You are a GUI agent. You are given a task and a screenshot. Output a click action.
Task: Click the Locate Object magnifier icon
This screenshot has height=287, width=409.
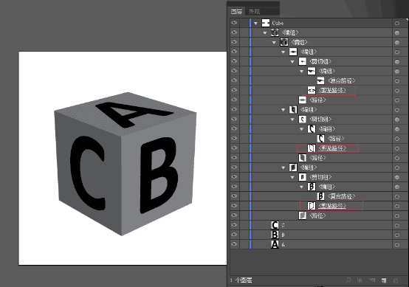[x=348, y=280]
